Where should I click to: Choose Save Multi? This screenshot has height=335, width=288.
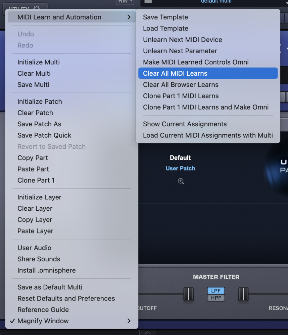point(72,85)
